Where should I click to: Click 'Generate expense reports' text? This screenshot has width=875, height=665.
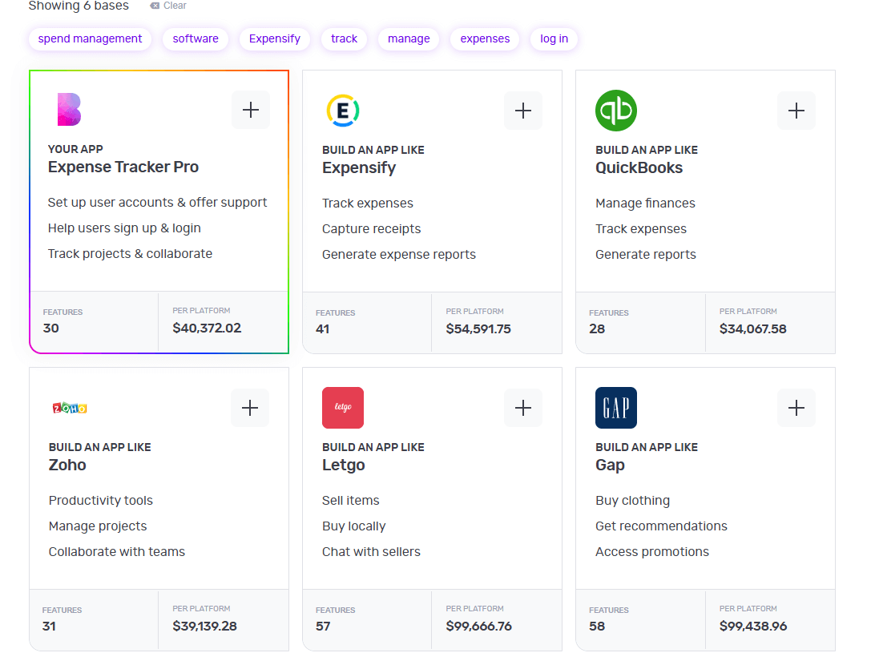point(399,255)
